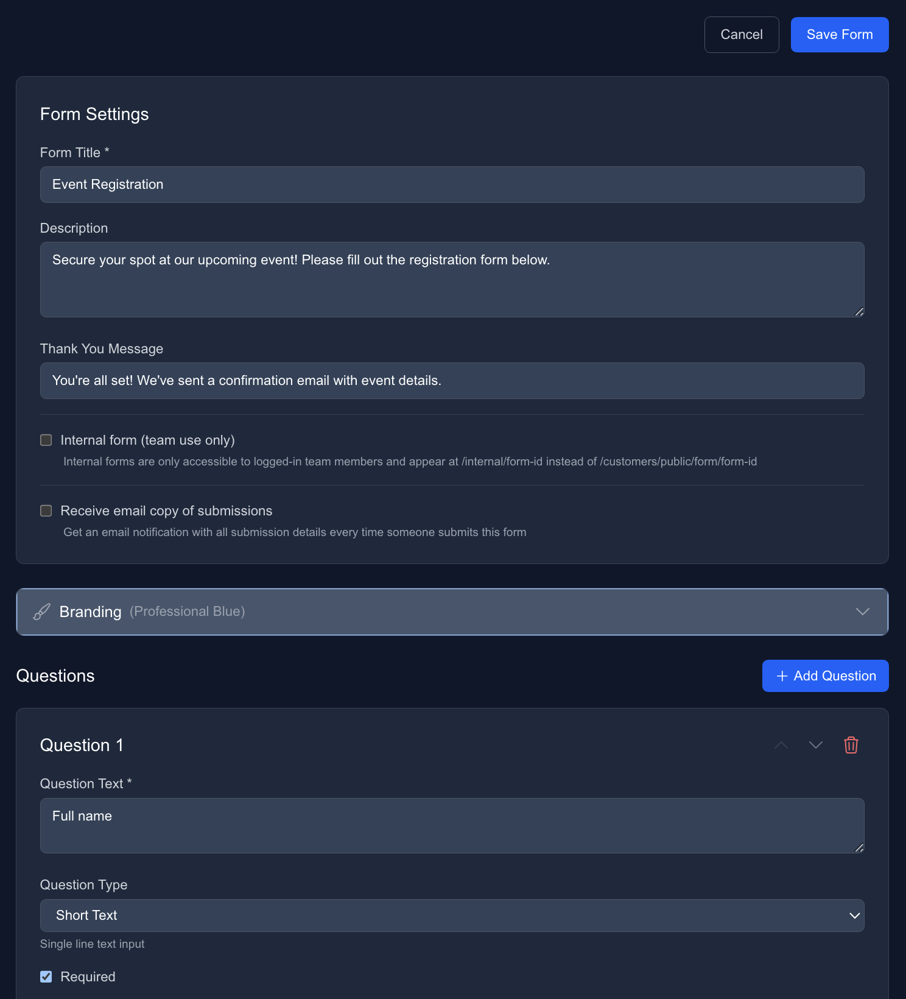Screen dimensions: 906x999
Task: Click the Save Form button
Action: click(839, 34)
